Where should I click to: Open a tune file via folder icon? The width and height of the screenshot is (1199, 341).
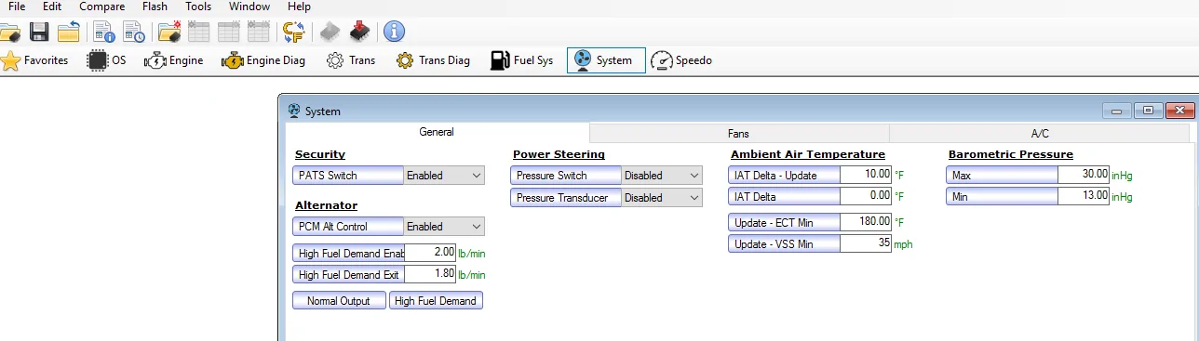click(9, 33)
